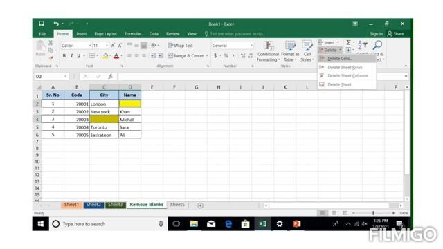Click the Save icon in quick access toolbar
This screenshot has width=443, height=249.
point(42,24)
